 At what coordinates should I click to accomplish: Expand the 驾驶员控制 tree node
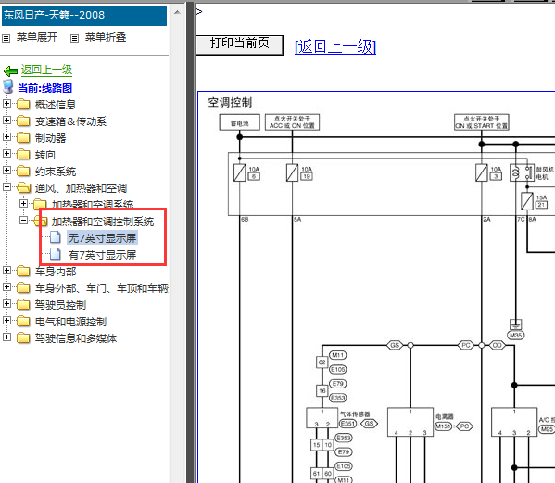[6, 304]
